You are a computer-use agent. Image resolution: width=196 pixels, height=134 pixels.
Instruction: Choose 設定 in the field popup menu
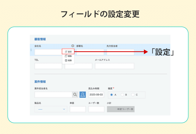(x=68, y=52)
